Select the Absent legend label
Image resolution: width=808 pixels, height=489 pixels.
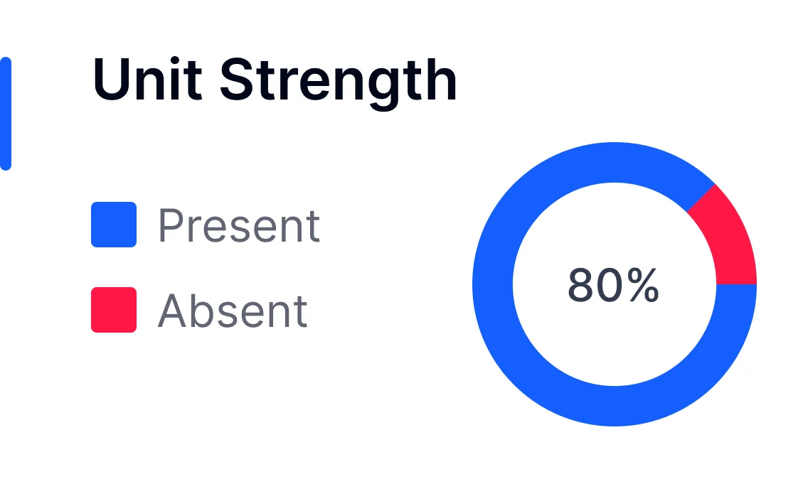tap(233, 311)
